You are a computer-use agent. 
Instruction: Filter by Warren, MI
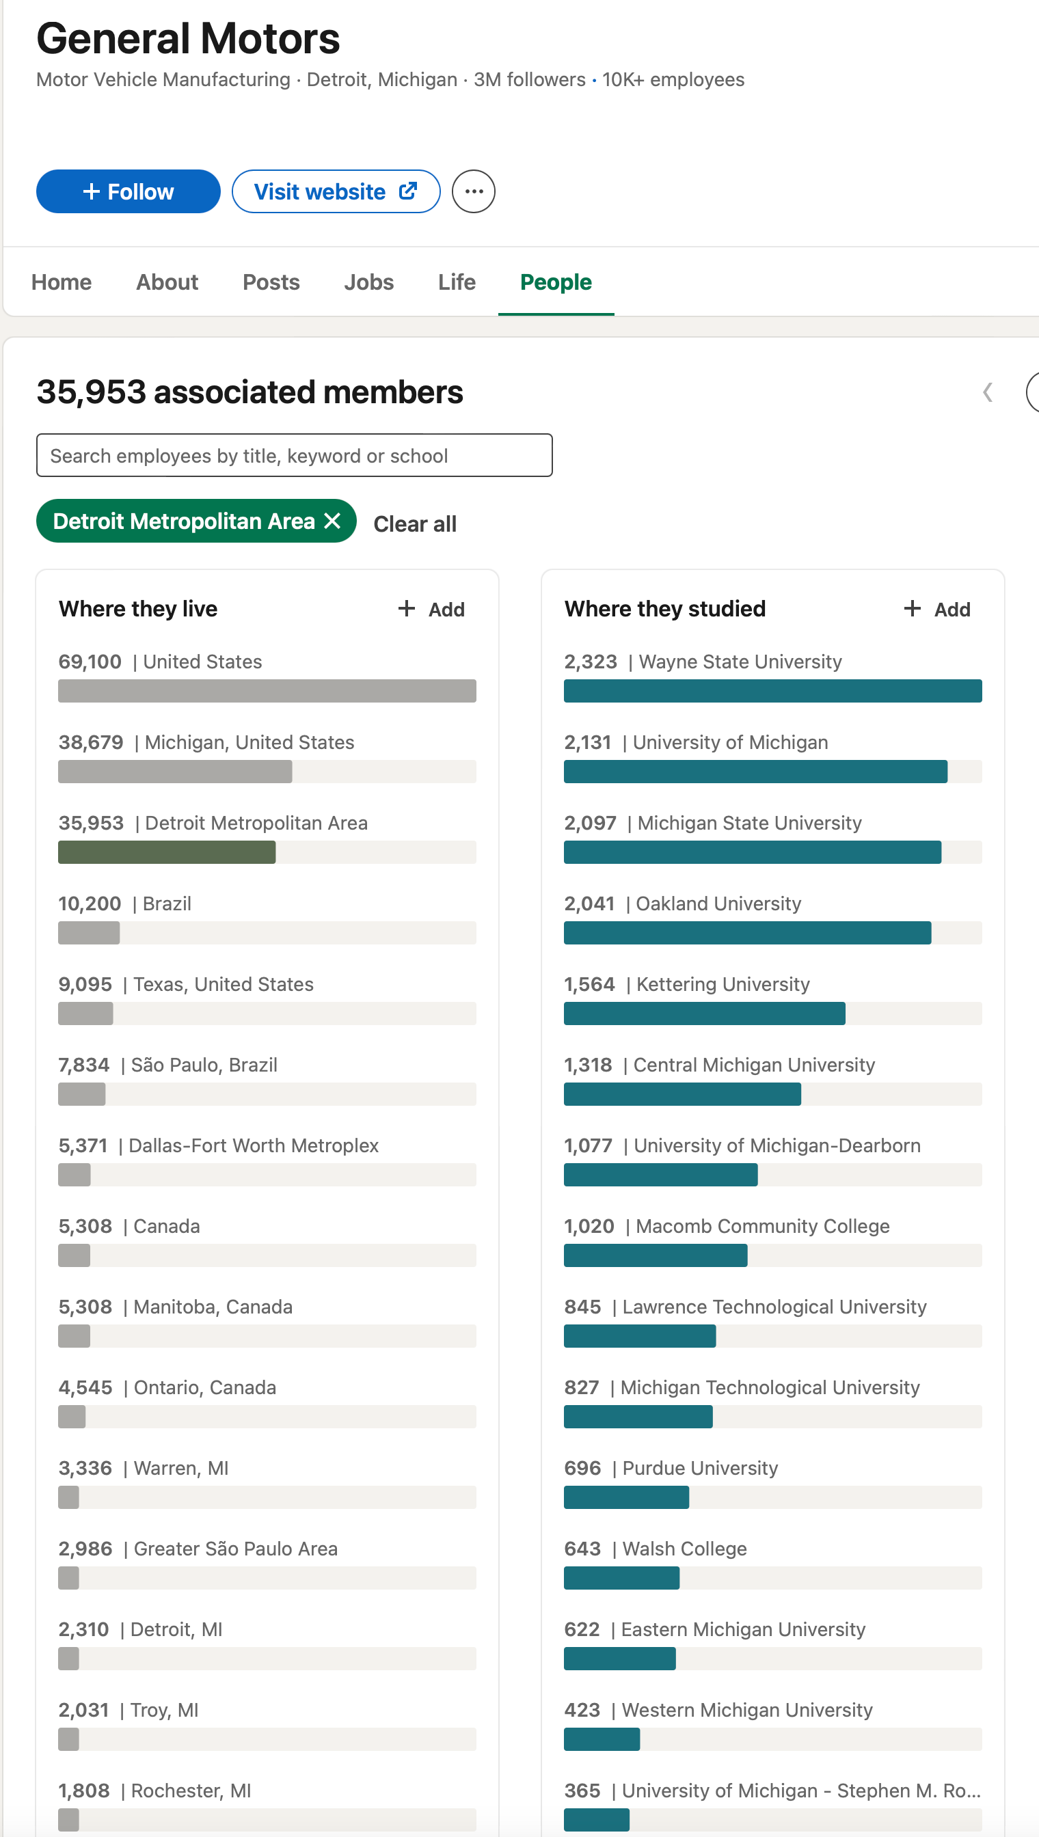[267, 1482]
